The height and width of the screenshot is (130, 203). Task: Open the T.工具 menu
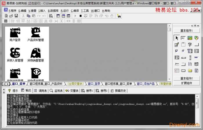[85, 11]
